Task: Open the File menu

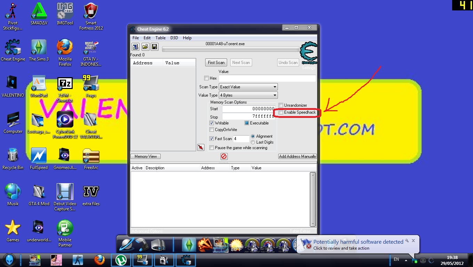Action: click(x=136, y=38)
